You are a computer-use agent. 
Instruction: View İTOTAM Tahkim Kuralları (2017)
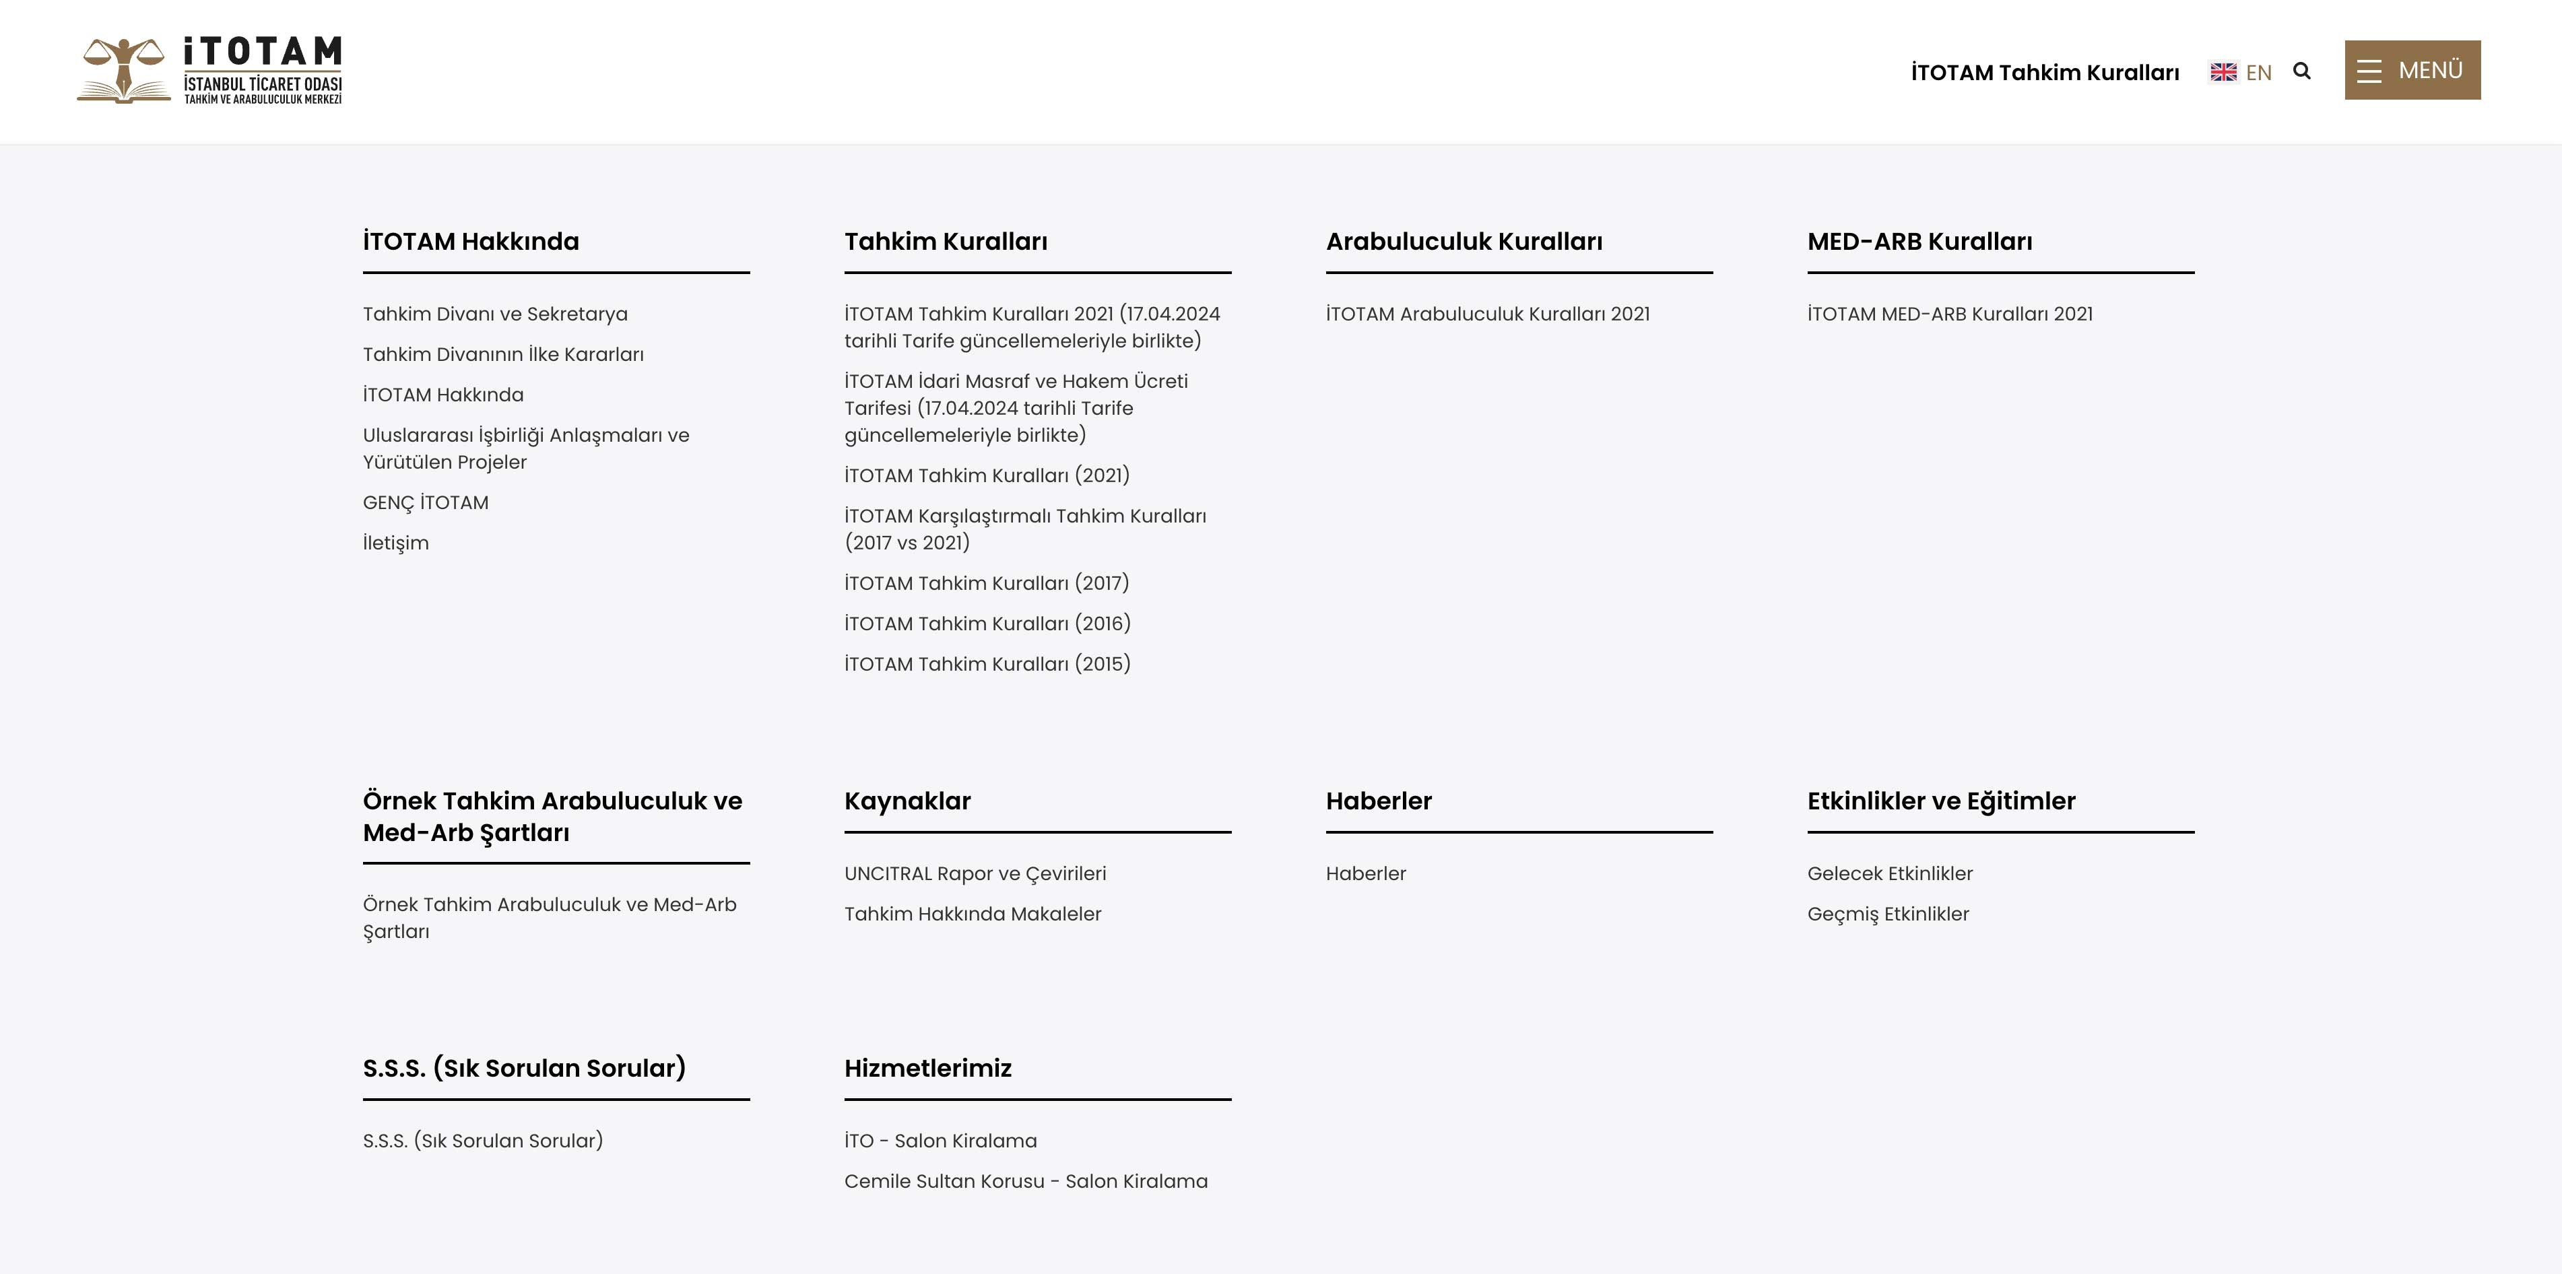(987, 584)
